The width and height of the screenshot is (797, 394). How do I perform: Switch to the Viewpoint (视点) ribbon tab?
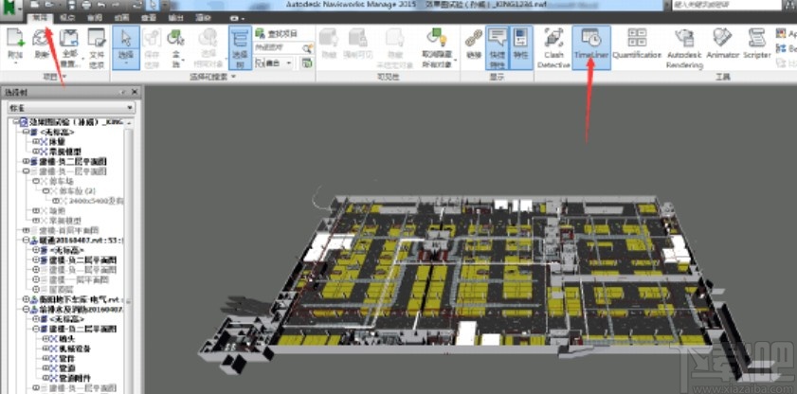tap(67, 17)
